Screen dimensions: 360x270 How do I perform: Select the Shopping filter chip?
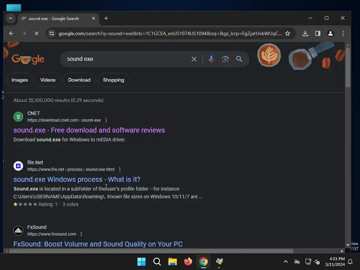pos(114,80)
